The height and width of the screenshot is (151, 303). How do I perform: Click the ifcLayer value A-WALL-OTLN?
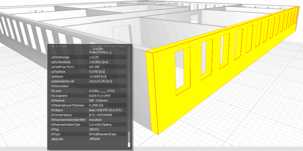click(x=102, y=91)
